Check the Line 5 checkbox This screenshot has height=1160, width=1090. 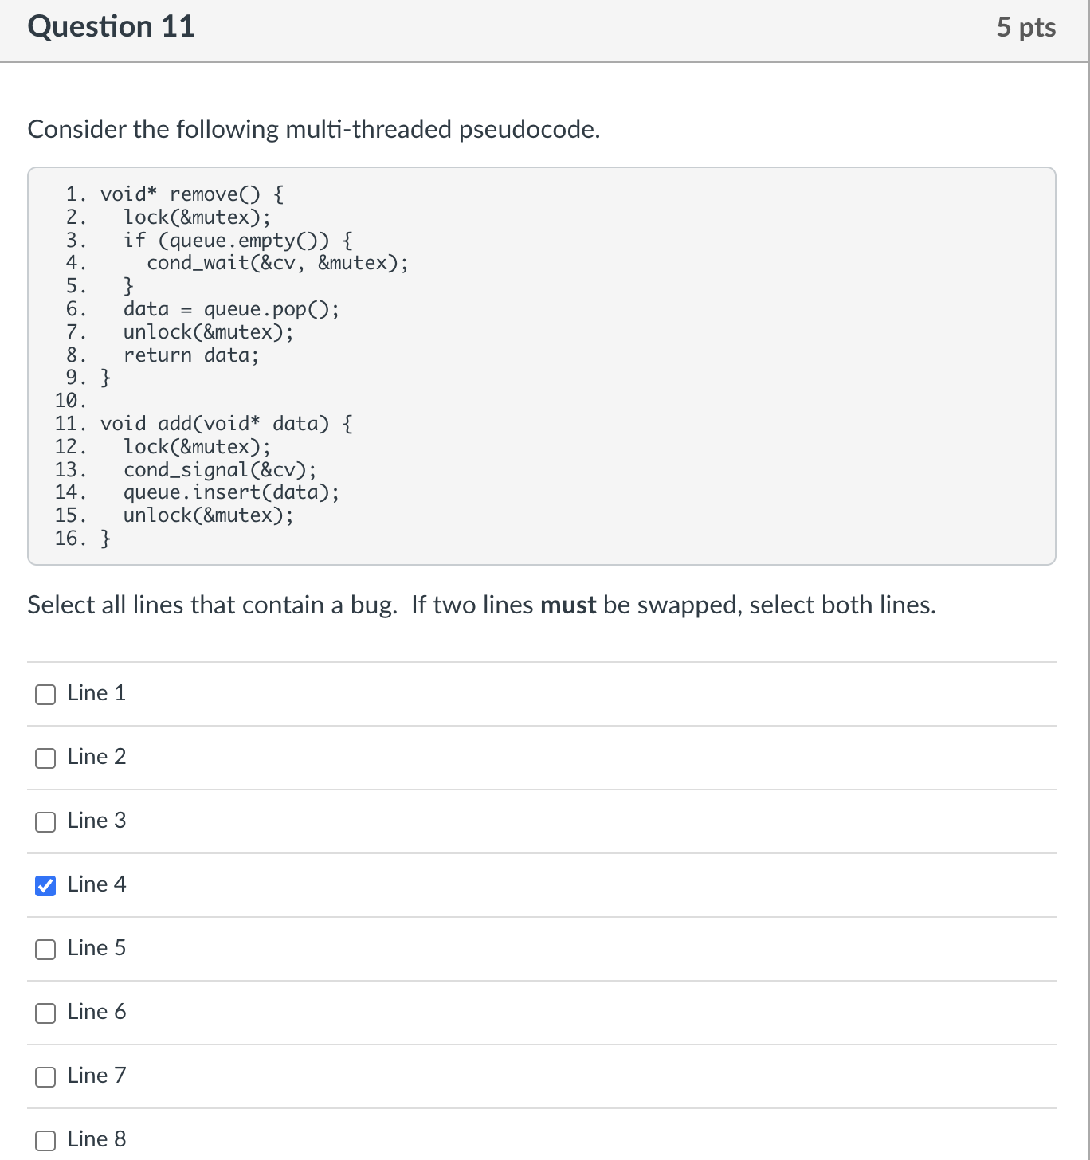[45, 950]
